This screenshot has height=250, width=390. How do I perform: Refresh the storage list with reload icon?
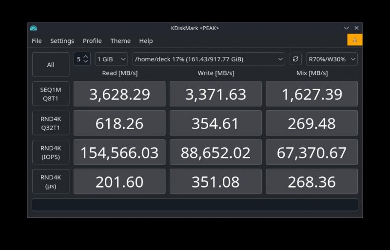295,59
